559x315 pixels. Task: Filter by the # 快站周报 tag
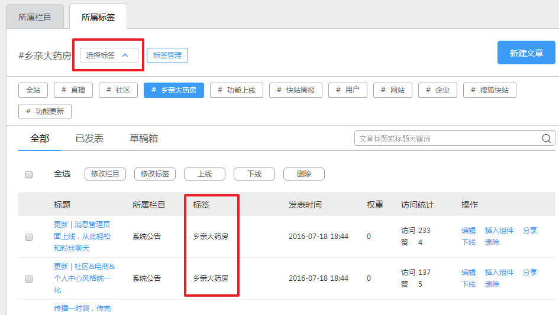pos(296,90)
